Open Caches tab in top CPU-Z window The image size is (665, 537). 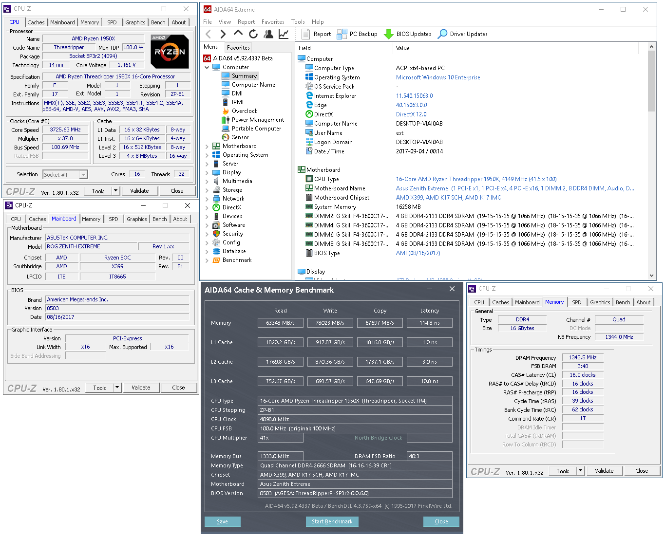click(x=36, y=22)
